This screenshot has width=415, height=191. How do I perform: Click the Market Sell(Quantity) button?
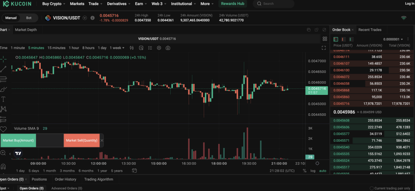click(82, 140)
